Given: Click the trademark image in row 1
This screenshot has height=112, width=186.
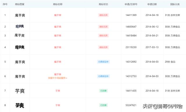Looking at the screenshot, I should [x=20, y=15].
